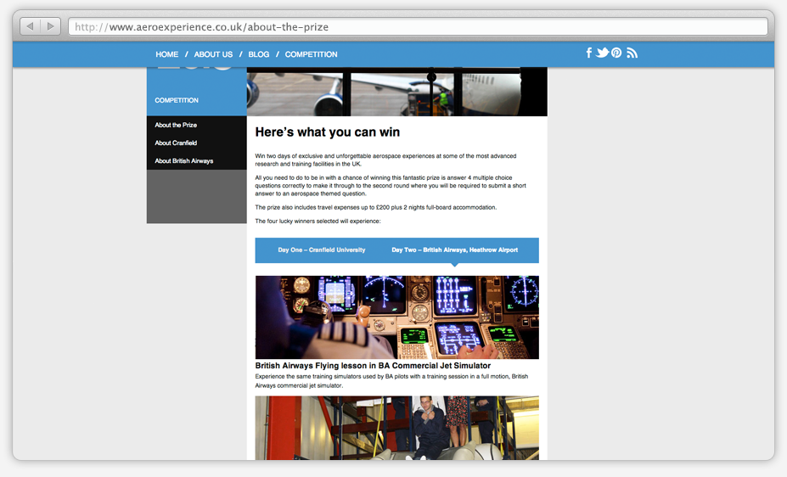This screenshot has height=477, width=787.
Task: Click the Here's what you can win heading
Action: (327, 132)
